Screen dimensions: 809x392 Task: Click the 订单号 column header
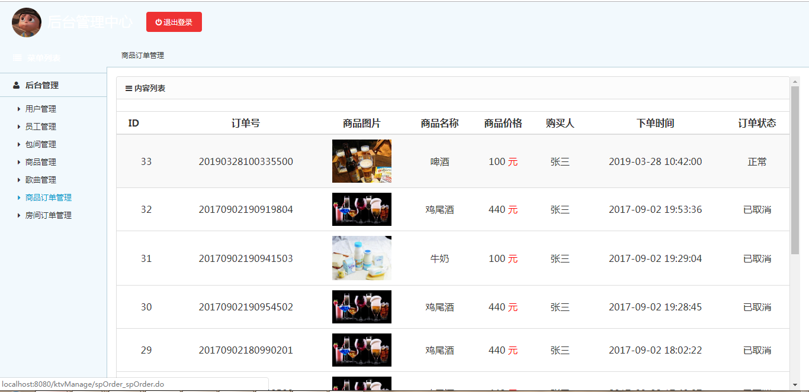point(246,123)
